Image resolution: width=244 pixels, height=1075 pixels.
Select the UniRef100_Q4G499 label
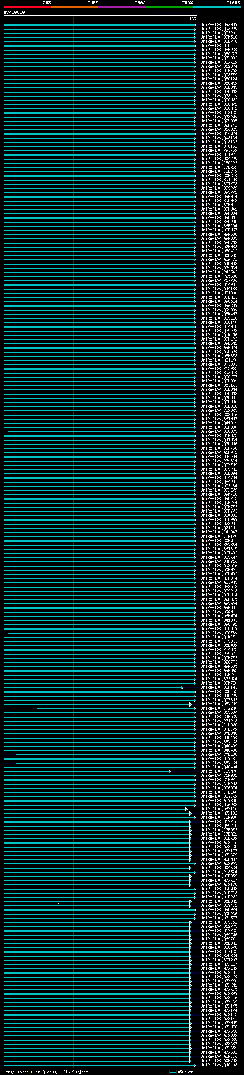pyautogui.click(x=219, y=746)
